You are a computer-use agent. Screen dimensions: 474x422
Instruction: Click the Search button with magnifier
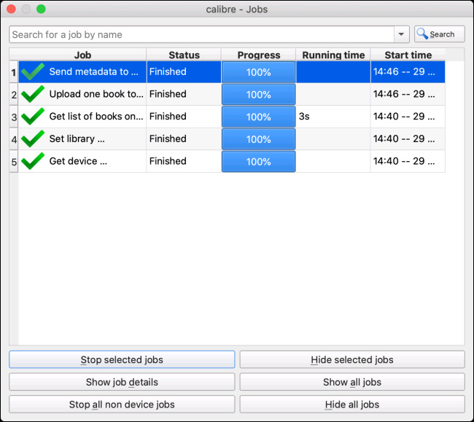pos(439,34)
